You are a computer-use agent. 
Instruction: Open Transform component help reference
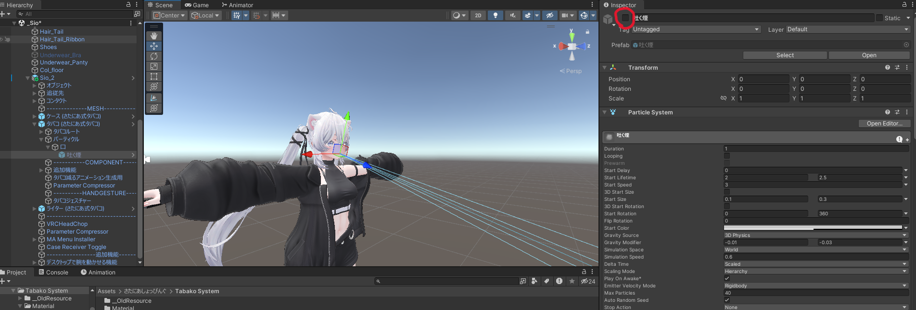coord(888,68)
